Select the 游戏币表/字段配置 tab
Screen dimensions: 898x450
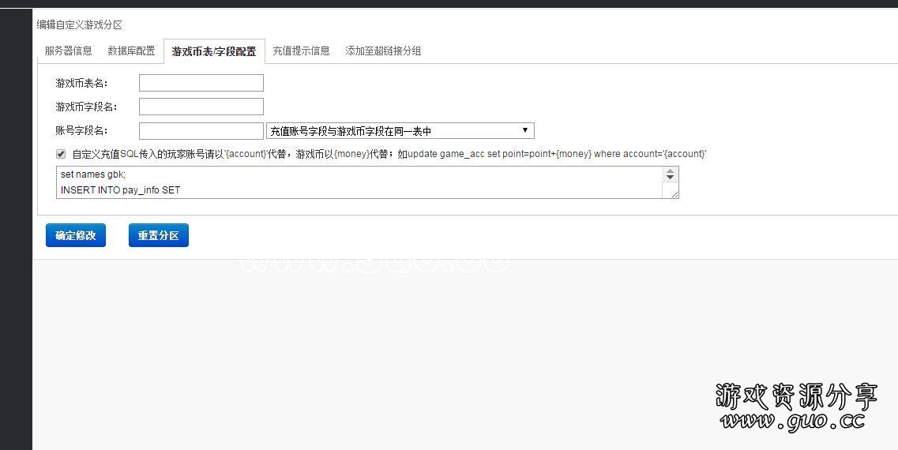214,51
